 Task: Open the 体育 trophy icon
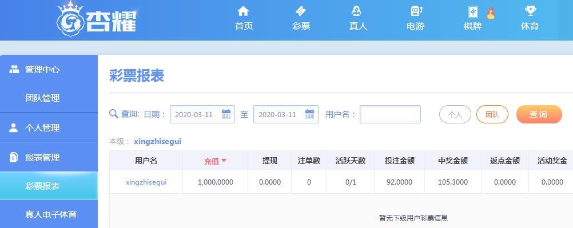[x=530, y=11]
